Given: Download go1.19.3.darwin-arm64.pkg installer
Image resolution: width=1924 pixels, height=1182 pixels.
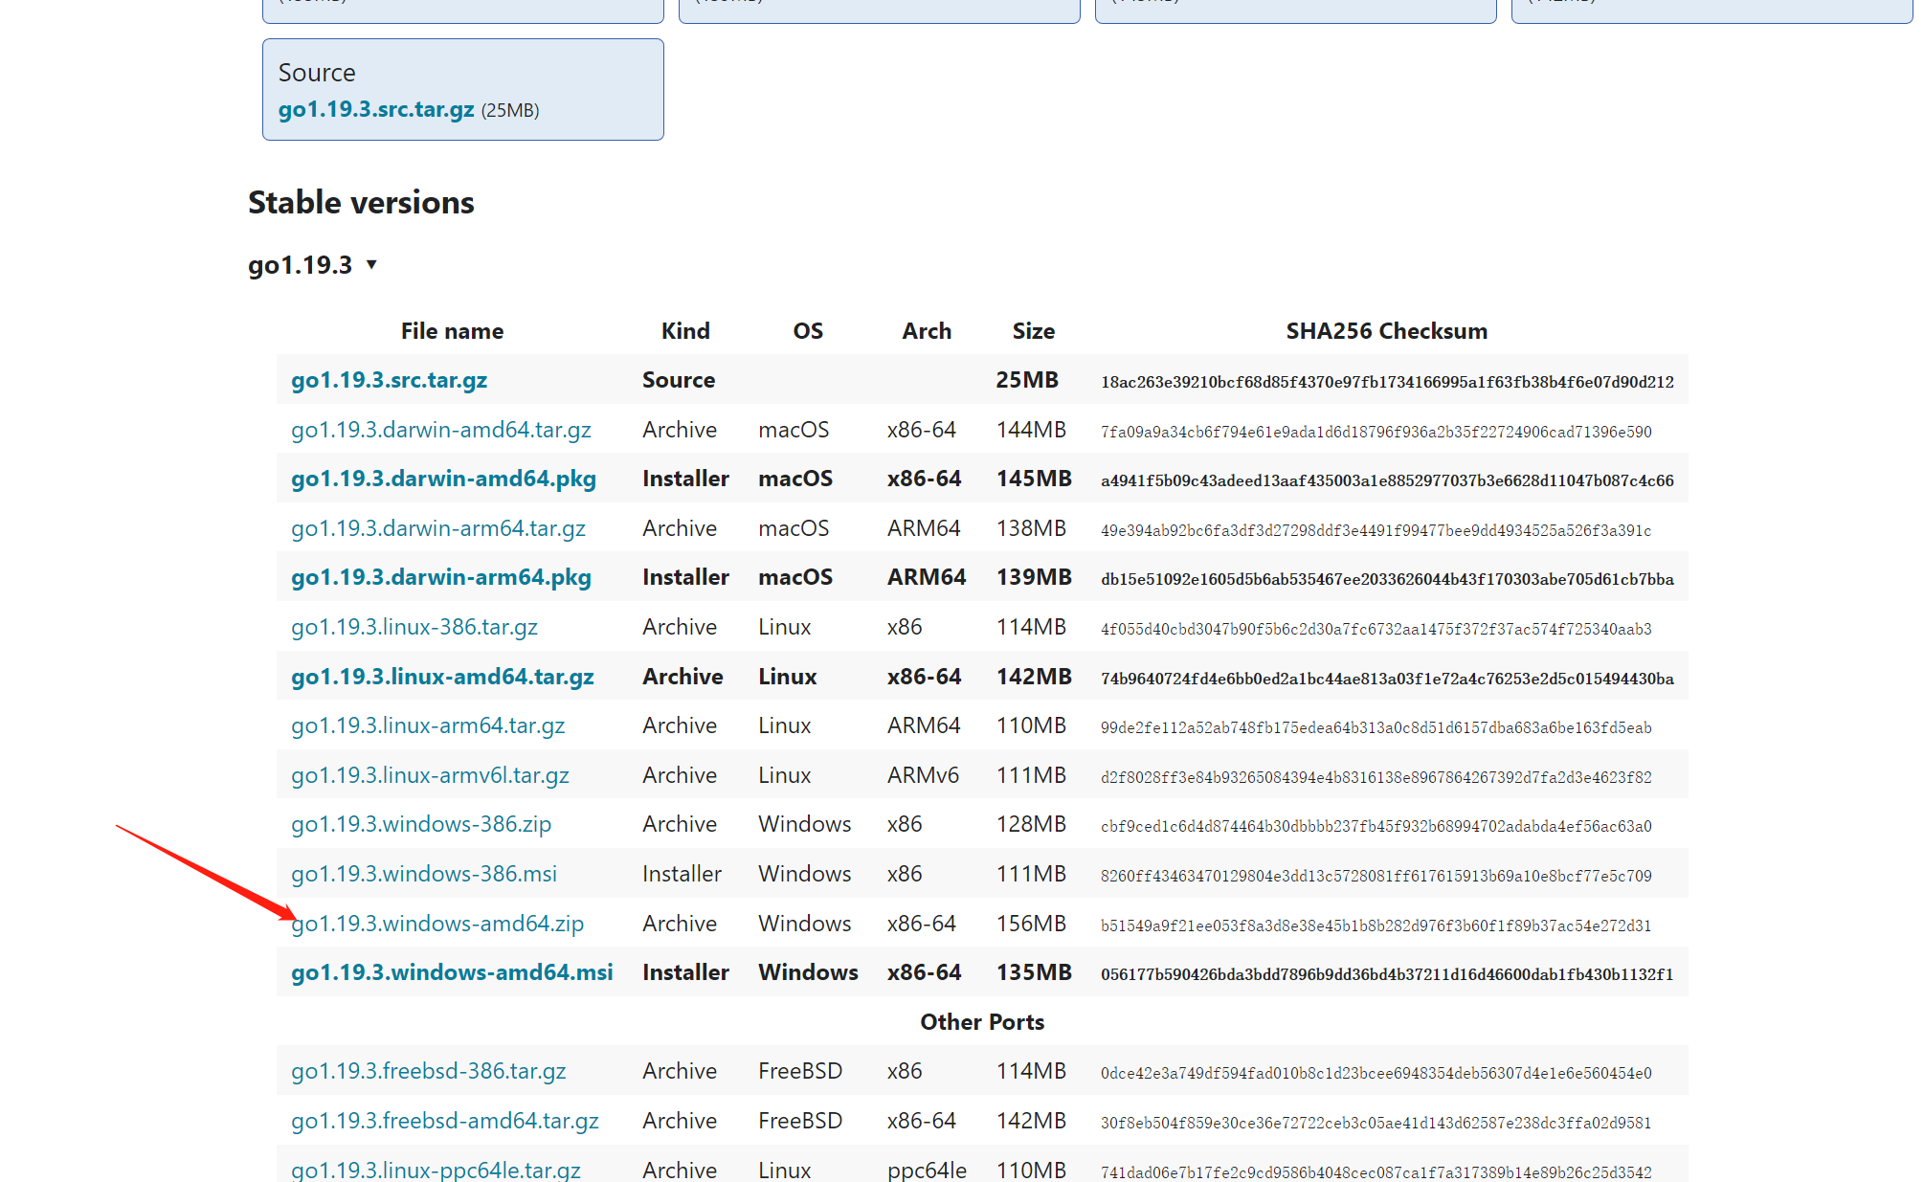Looking at the screenshot, I should click(440, 577).
